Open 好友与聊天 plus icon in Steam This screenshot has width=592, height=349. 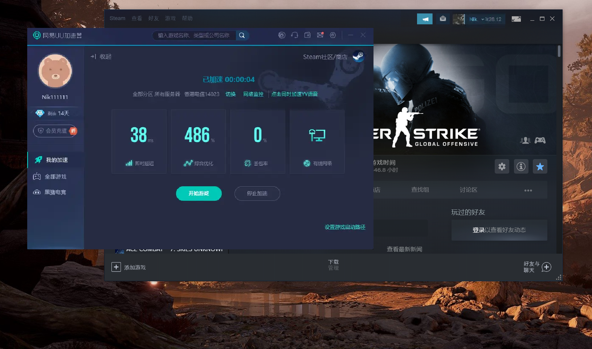(x=547, y=267)
